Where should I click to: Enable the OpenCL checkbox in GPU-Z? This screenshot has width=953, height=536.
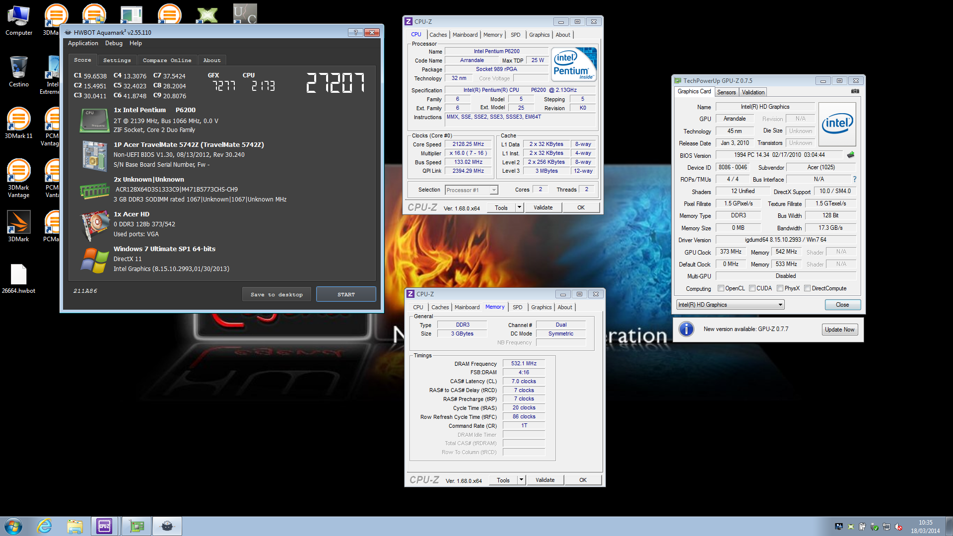(721, 288)
